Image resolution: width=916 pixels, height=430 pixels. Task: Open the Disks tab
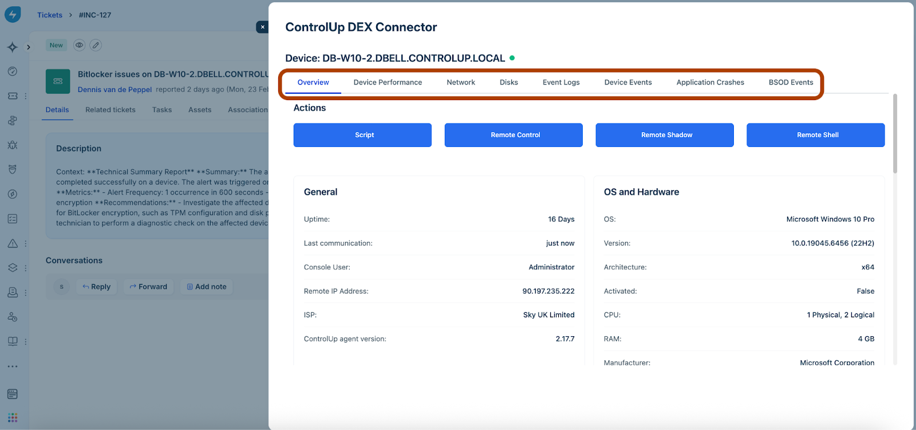509,82
